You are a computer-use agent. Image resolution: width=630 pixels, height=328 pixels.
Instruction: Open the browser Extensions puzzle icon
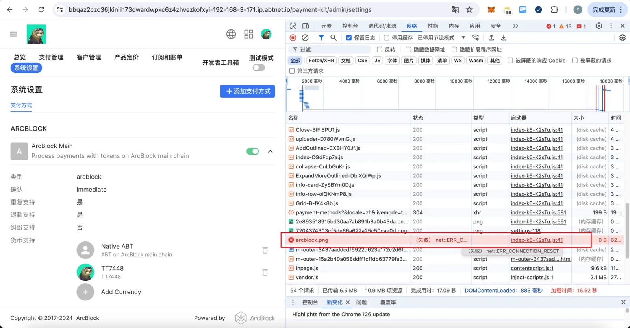(554, 9)
